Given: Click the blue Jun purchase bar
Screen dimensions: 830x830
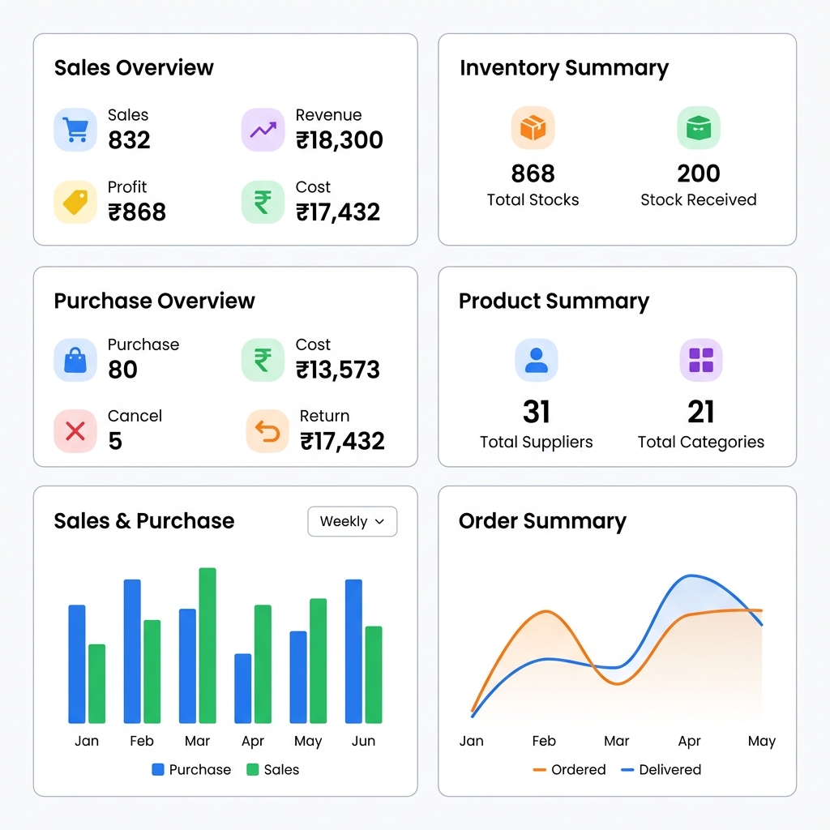Looking at the screenshot, I should pyautogui.click(x=353, y=651).
